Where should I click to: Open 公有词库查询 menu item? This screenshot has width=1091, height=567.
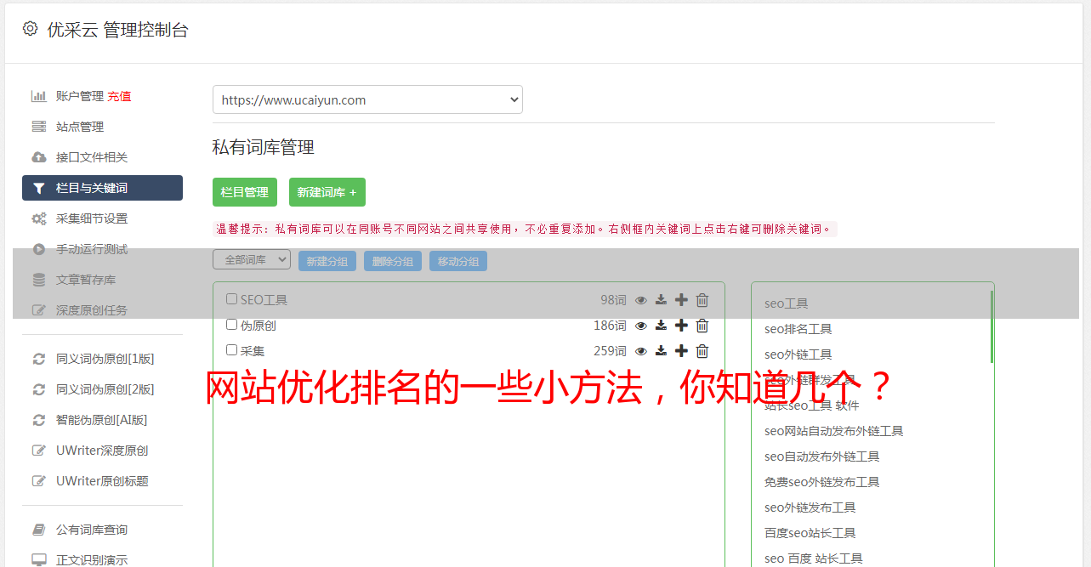pyautogui.click(x=92, y=530)
